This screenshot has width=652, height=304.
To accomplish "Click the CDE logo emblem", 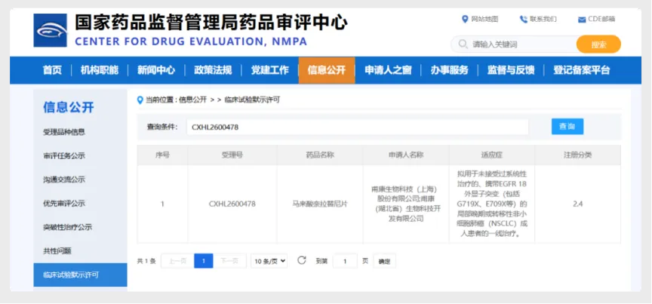I will 50,30.
